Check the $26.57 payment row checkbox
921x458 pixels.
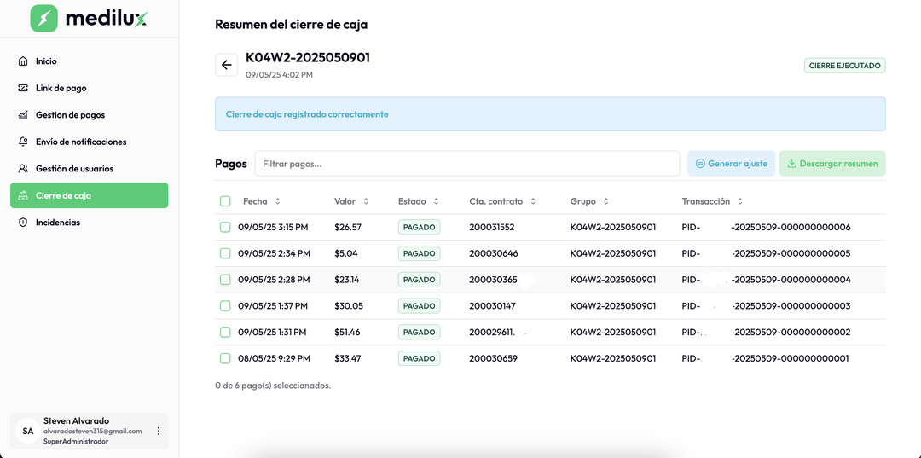(225, 228)
